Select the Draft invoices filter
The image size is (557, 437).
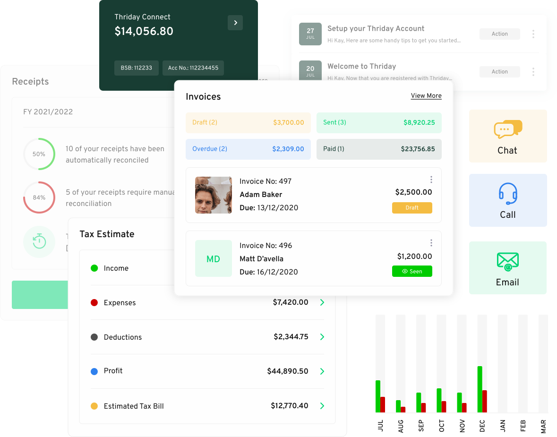[x=248, y=122]
